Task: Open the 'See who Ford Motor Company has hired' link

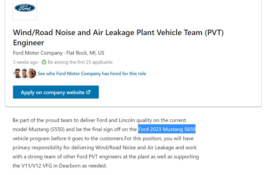Action: pos(92,74)
